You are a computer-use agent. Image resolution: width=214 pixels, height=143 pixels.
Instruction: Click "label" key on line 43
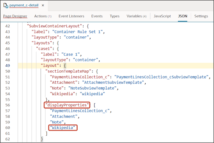pyautogui.click(x=40, y=32)
